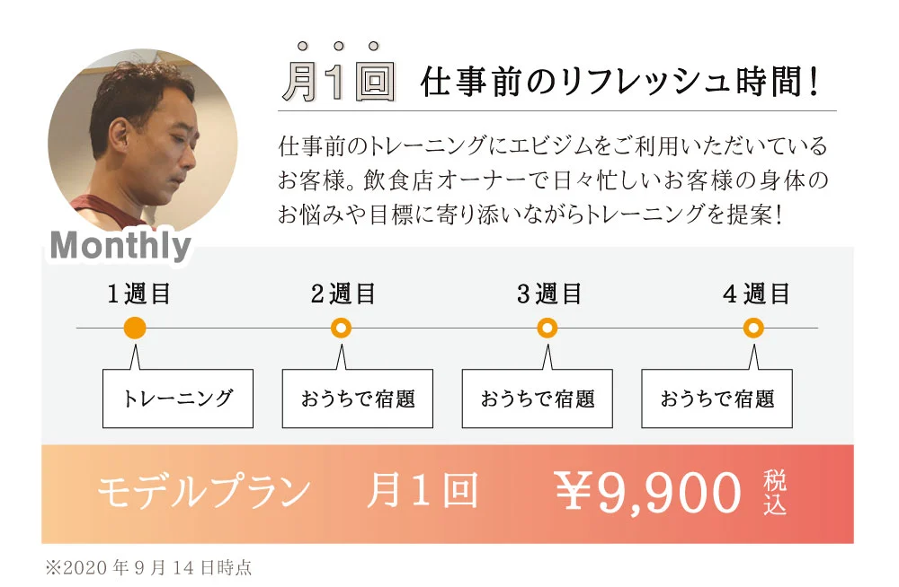Click the ※2020年9月14日時点 footnote
The height and width of the screenshot is (587, 899).
tap(148, 568)
